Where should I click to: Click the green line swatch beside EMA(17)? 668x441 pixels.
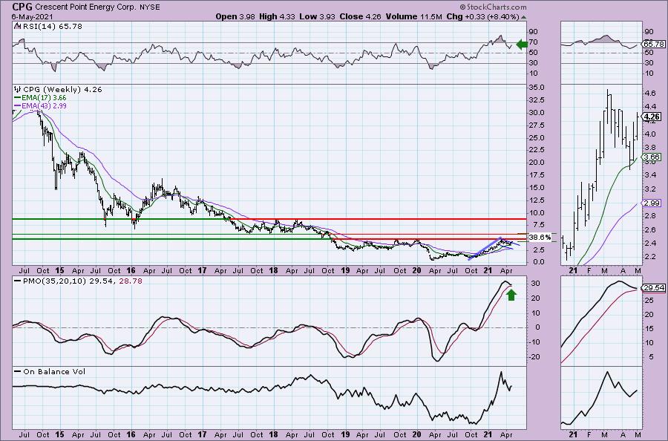coord(18,98)
